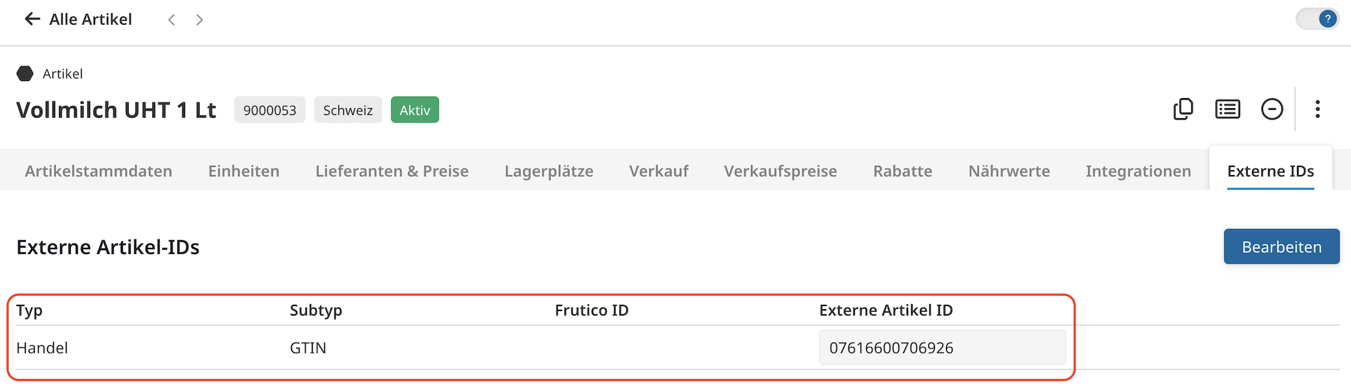The height and width of the screenshot is (392, 1351).
Task: Click the green Aktiv status badge
Action: [x=414, y=110]
